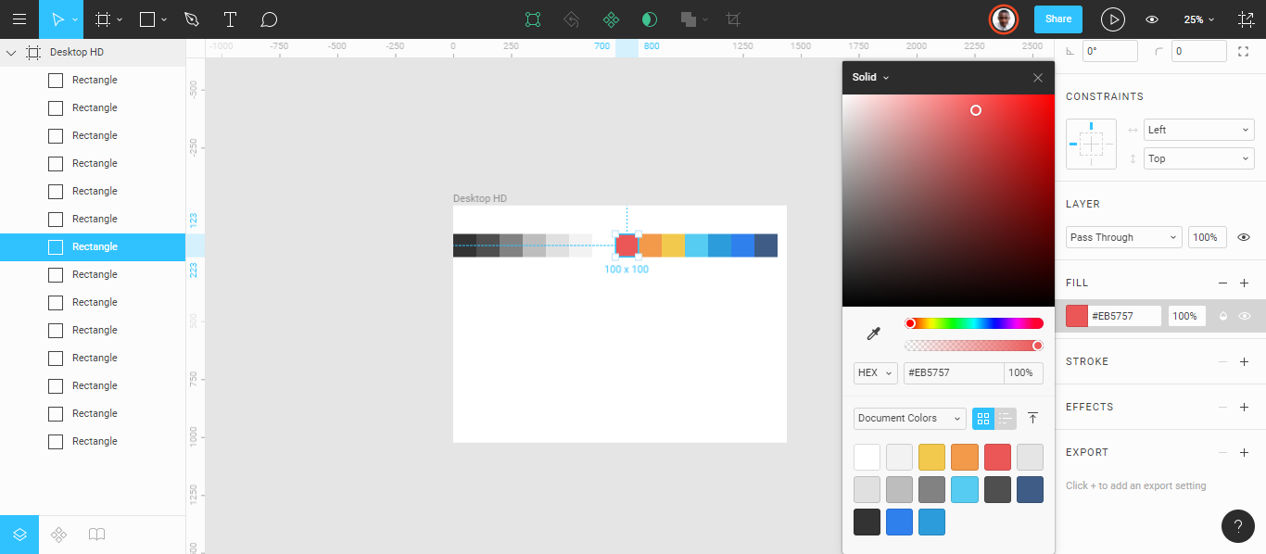Select the Text tool
This screenshot has width=1266, height=554.
coord(230,19)
